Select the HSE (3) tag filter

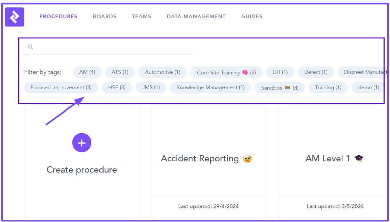pyautogui.click(x=117, y=87)
